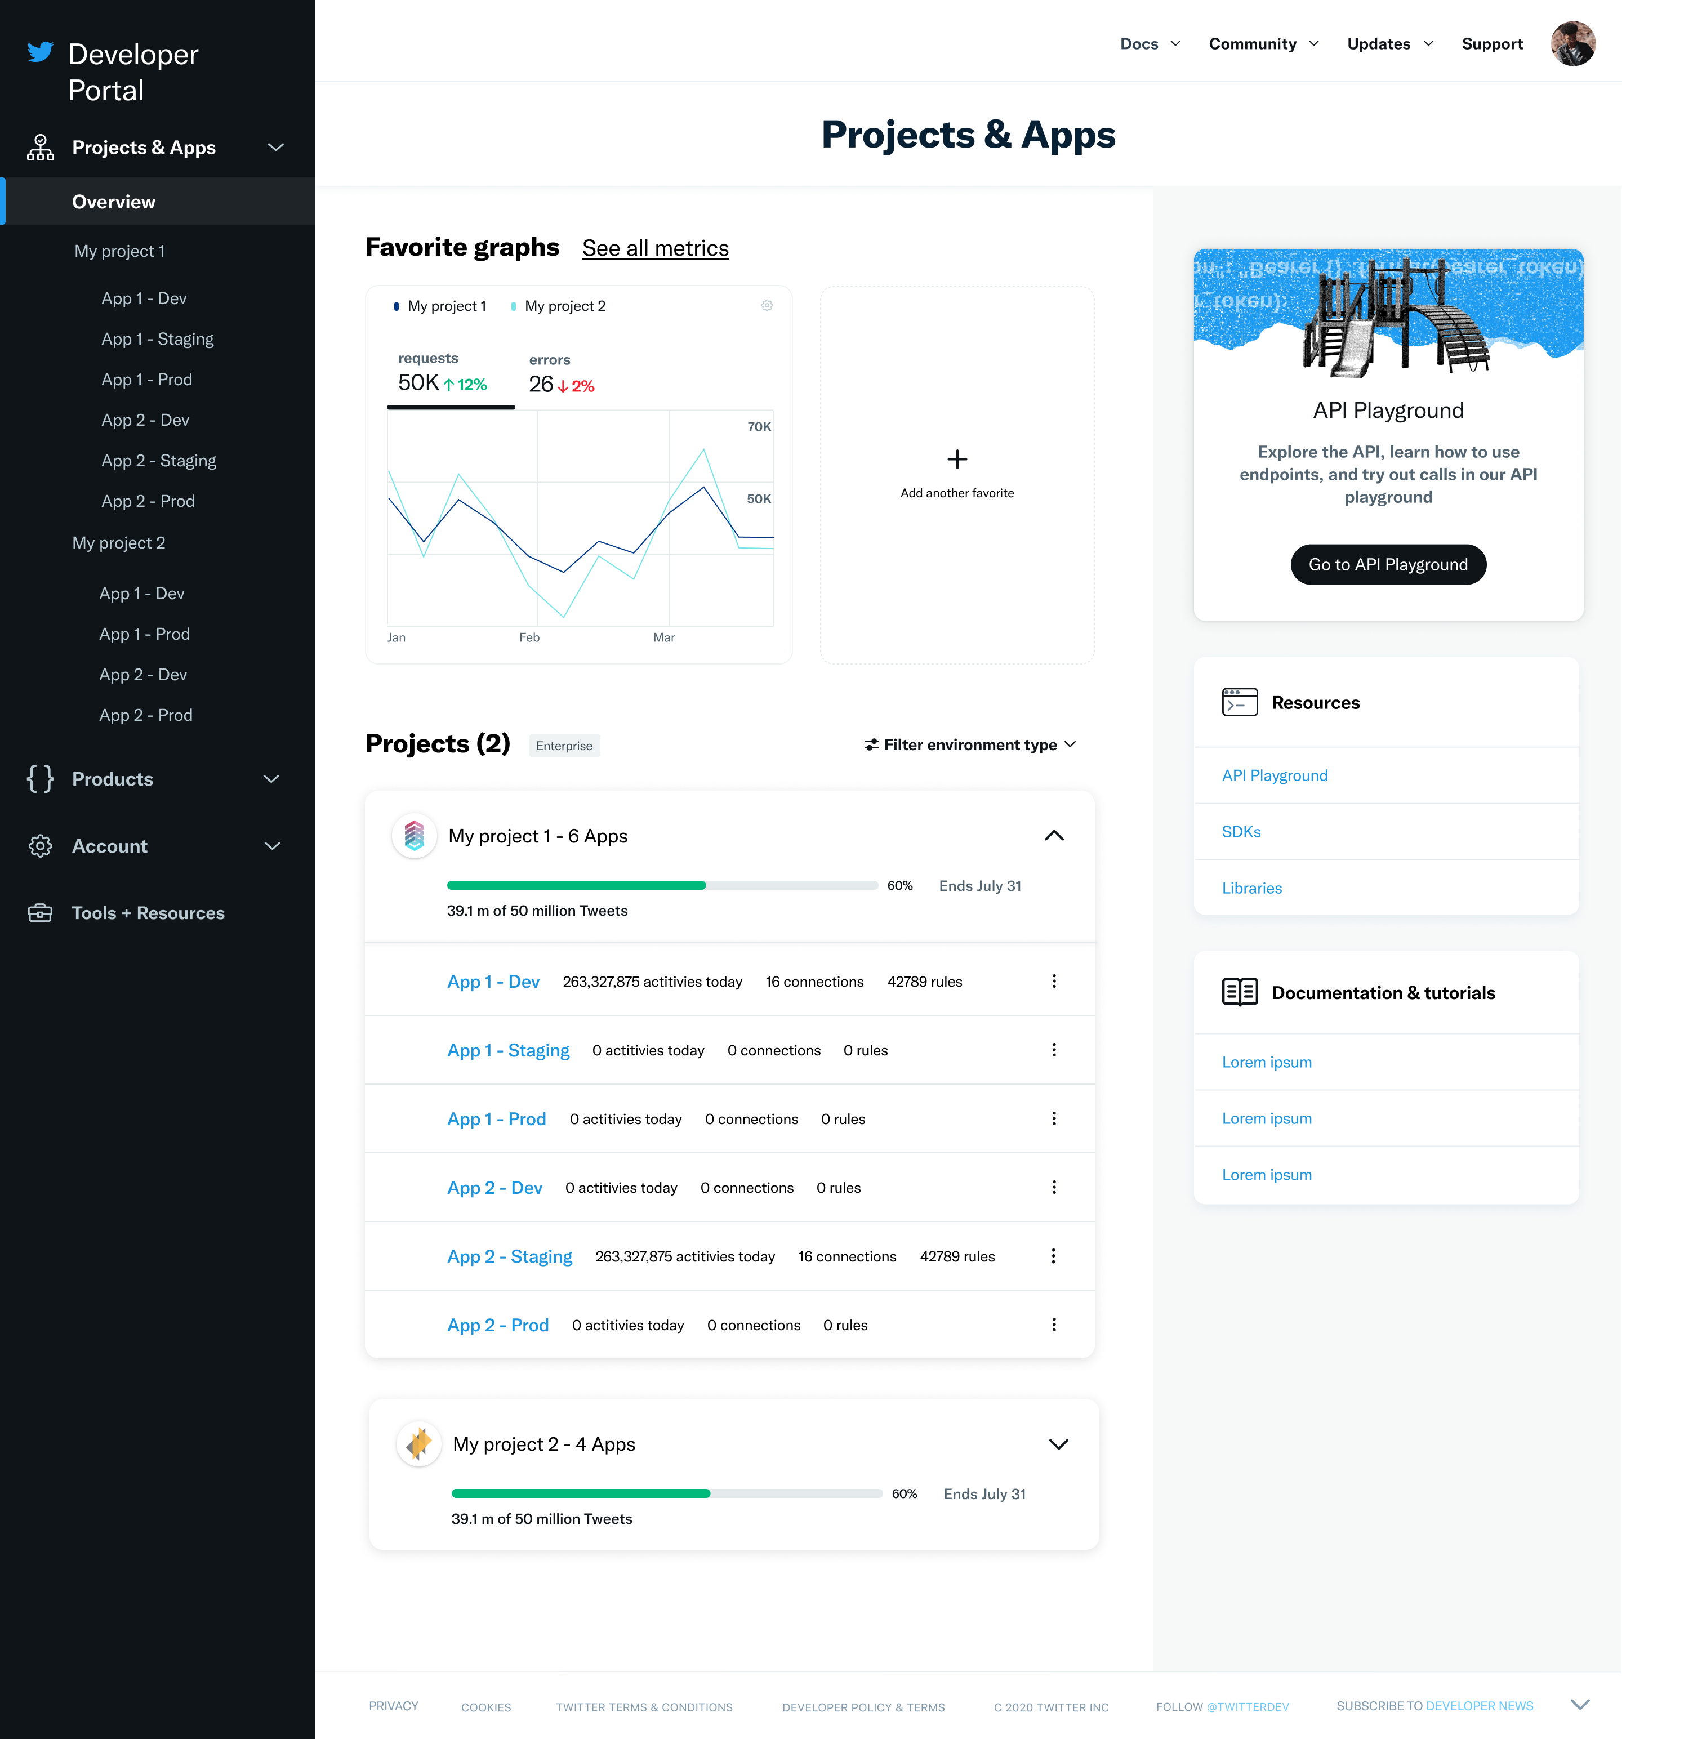Open the Support link in header
This screenshot has width=1684, height=1739.
(1491, 43)
